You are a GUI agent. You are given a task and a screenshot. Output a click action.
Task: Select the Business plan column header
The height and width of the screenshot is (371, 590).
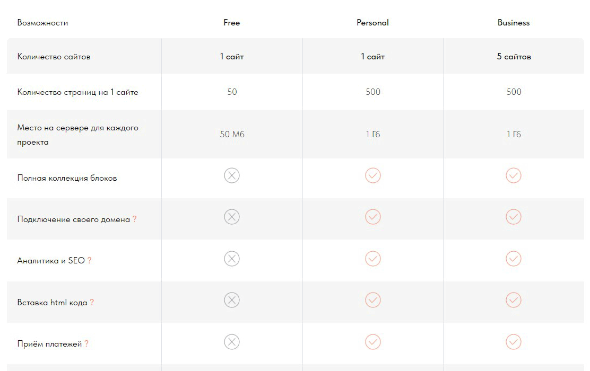pyautogui.click(x=514, y=23)
